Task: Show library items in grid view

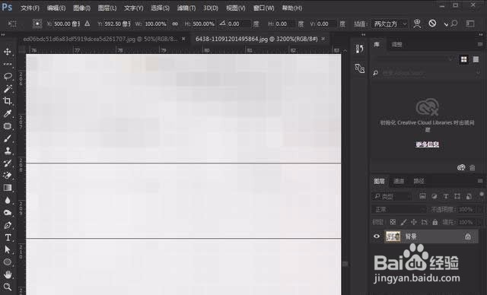Action: (463, 59)
